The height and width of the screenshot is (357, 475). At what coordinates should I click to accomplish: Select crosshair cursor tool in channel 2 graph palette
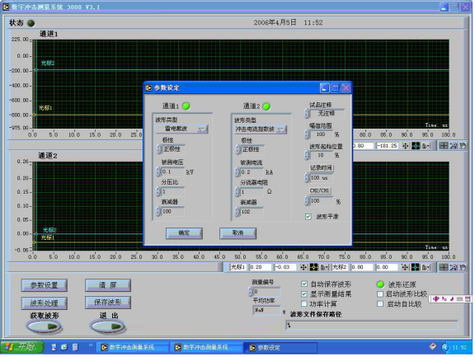click(x=444, y=267)
